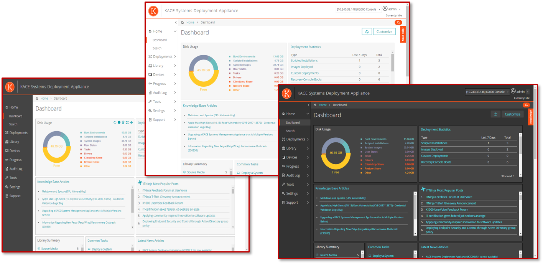This screenshot has height=264, width=543.
Task: Open Progress in the dark window sidebar
Action: pyautogui.click(x=293, y=167)
